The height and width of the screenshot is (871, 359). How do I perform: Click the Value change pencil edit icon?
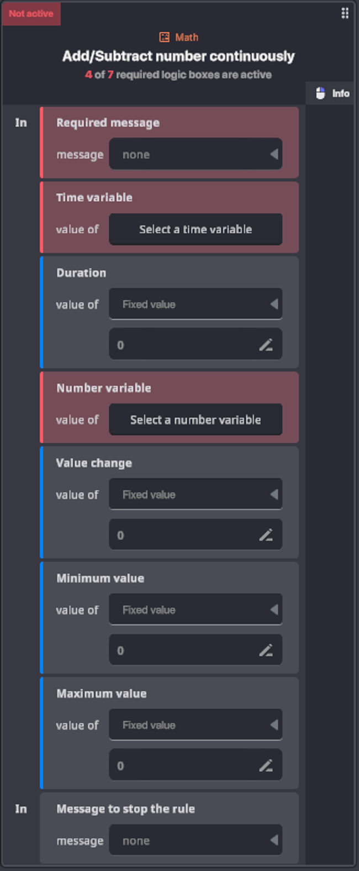[266, 535]
